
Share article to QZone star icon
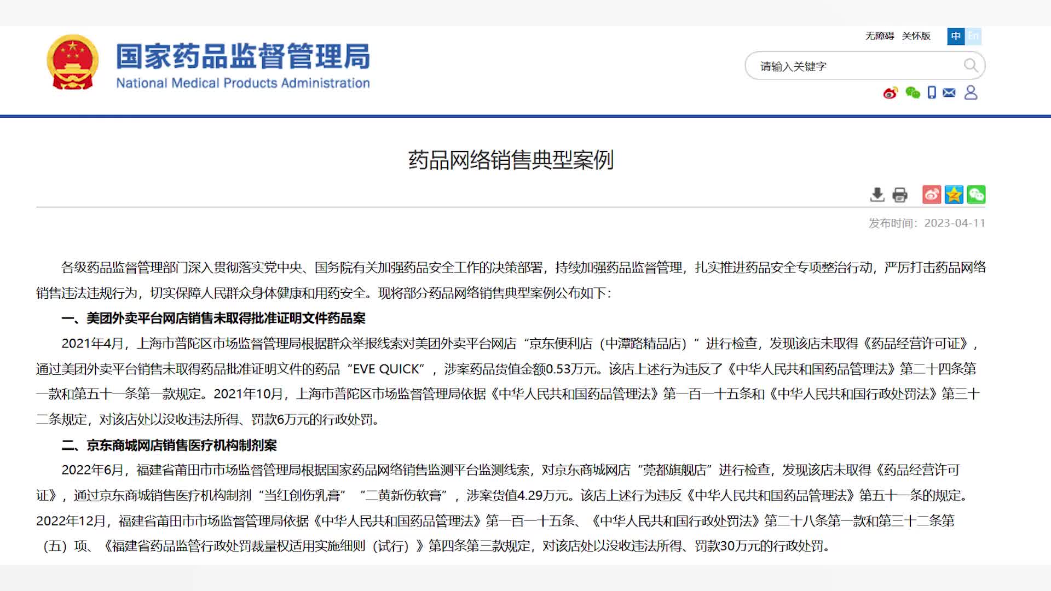954,195
